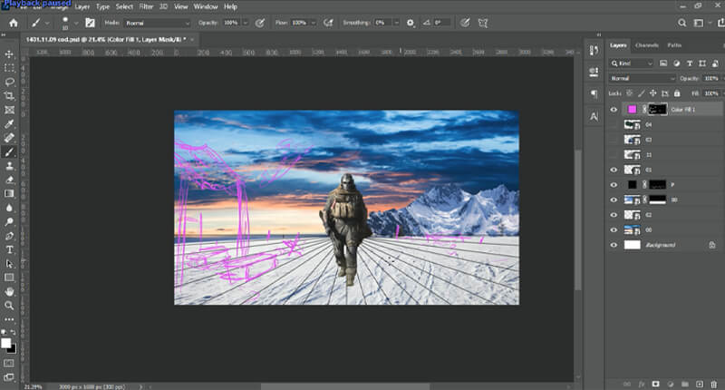Open tool preset picker arrow beside brush
Viewport: 725px width, 390px height.
pos(47,23)
